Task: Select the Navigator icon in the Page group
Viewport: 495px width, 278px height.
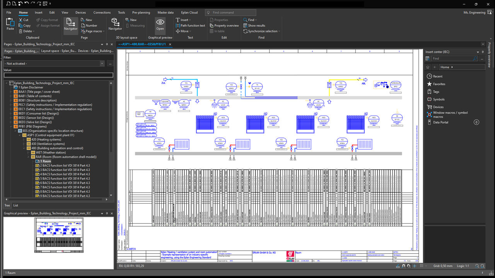Action: [70, 24]
